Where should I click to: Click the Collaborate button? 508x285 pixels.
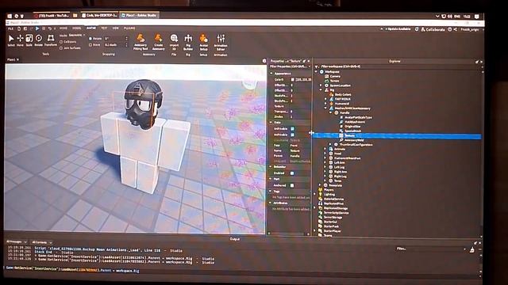[433, 30]
